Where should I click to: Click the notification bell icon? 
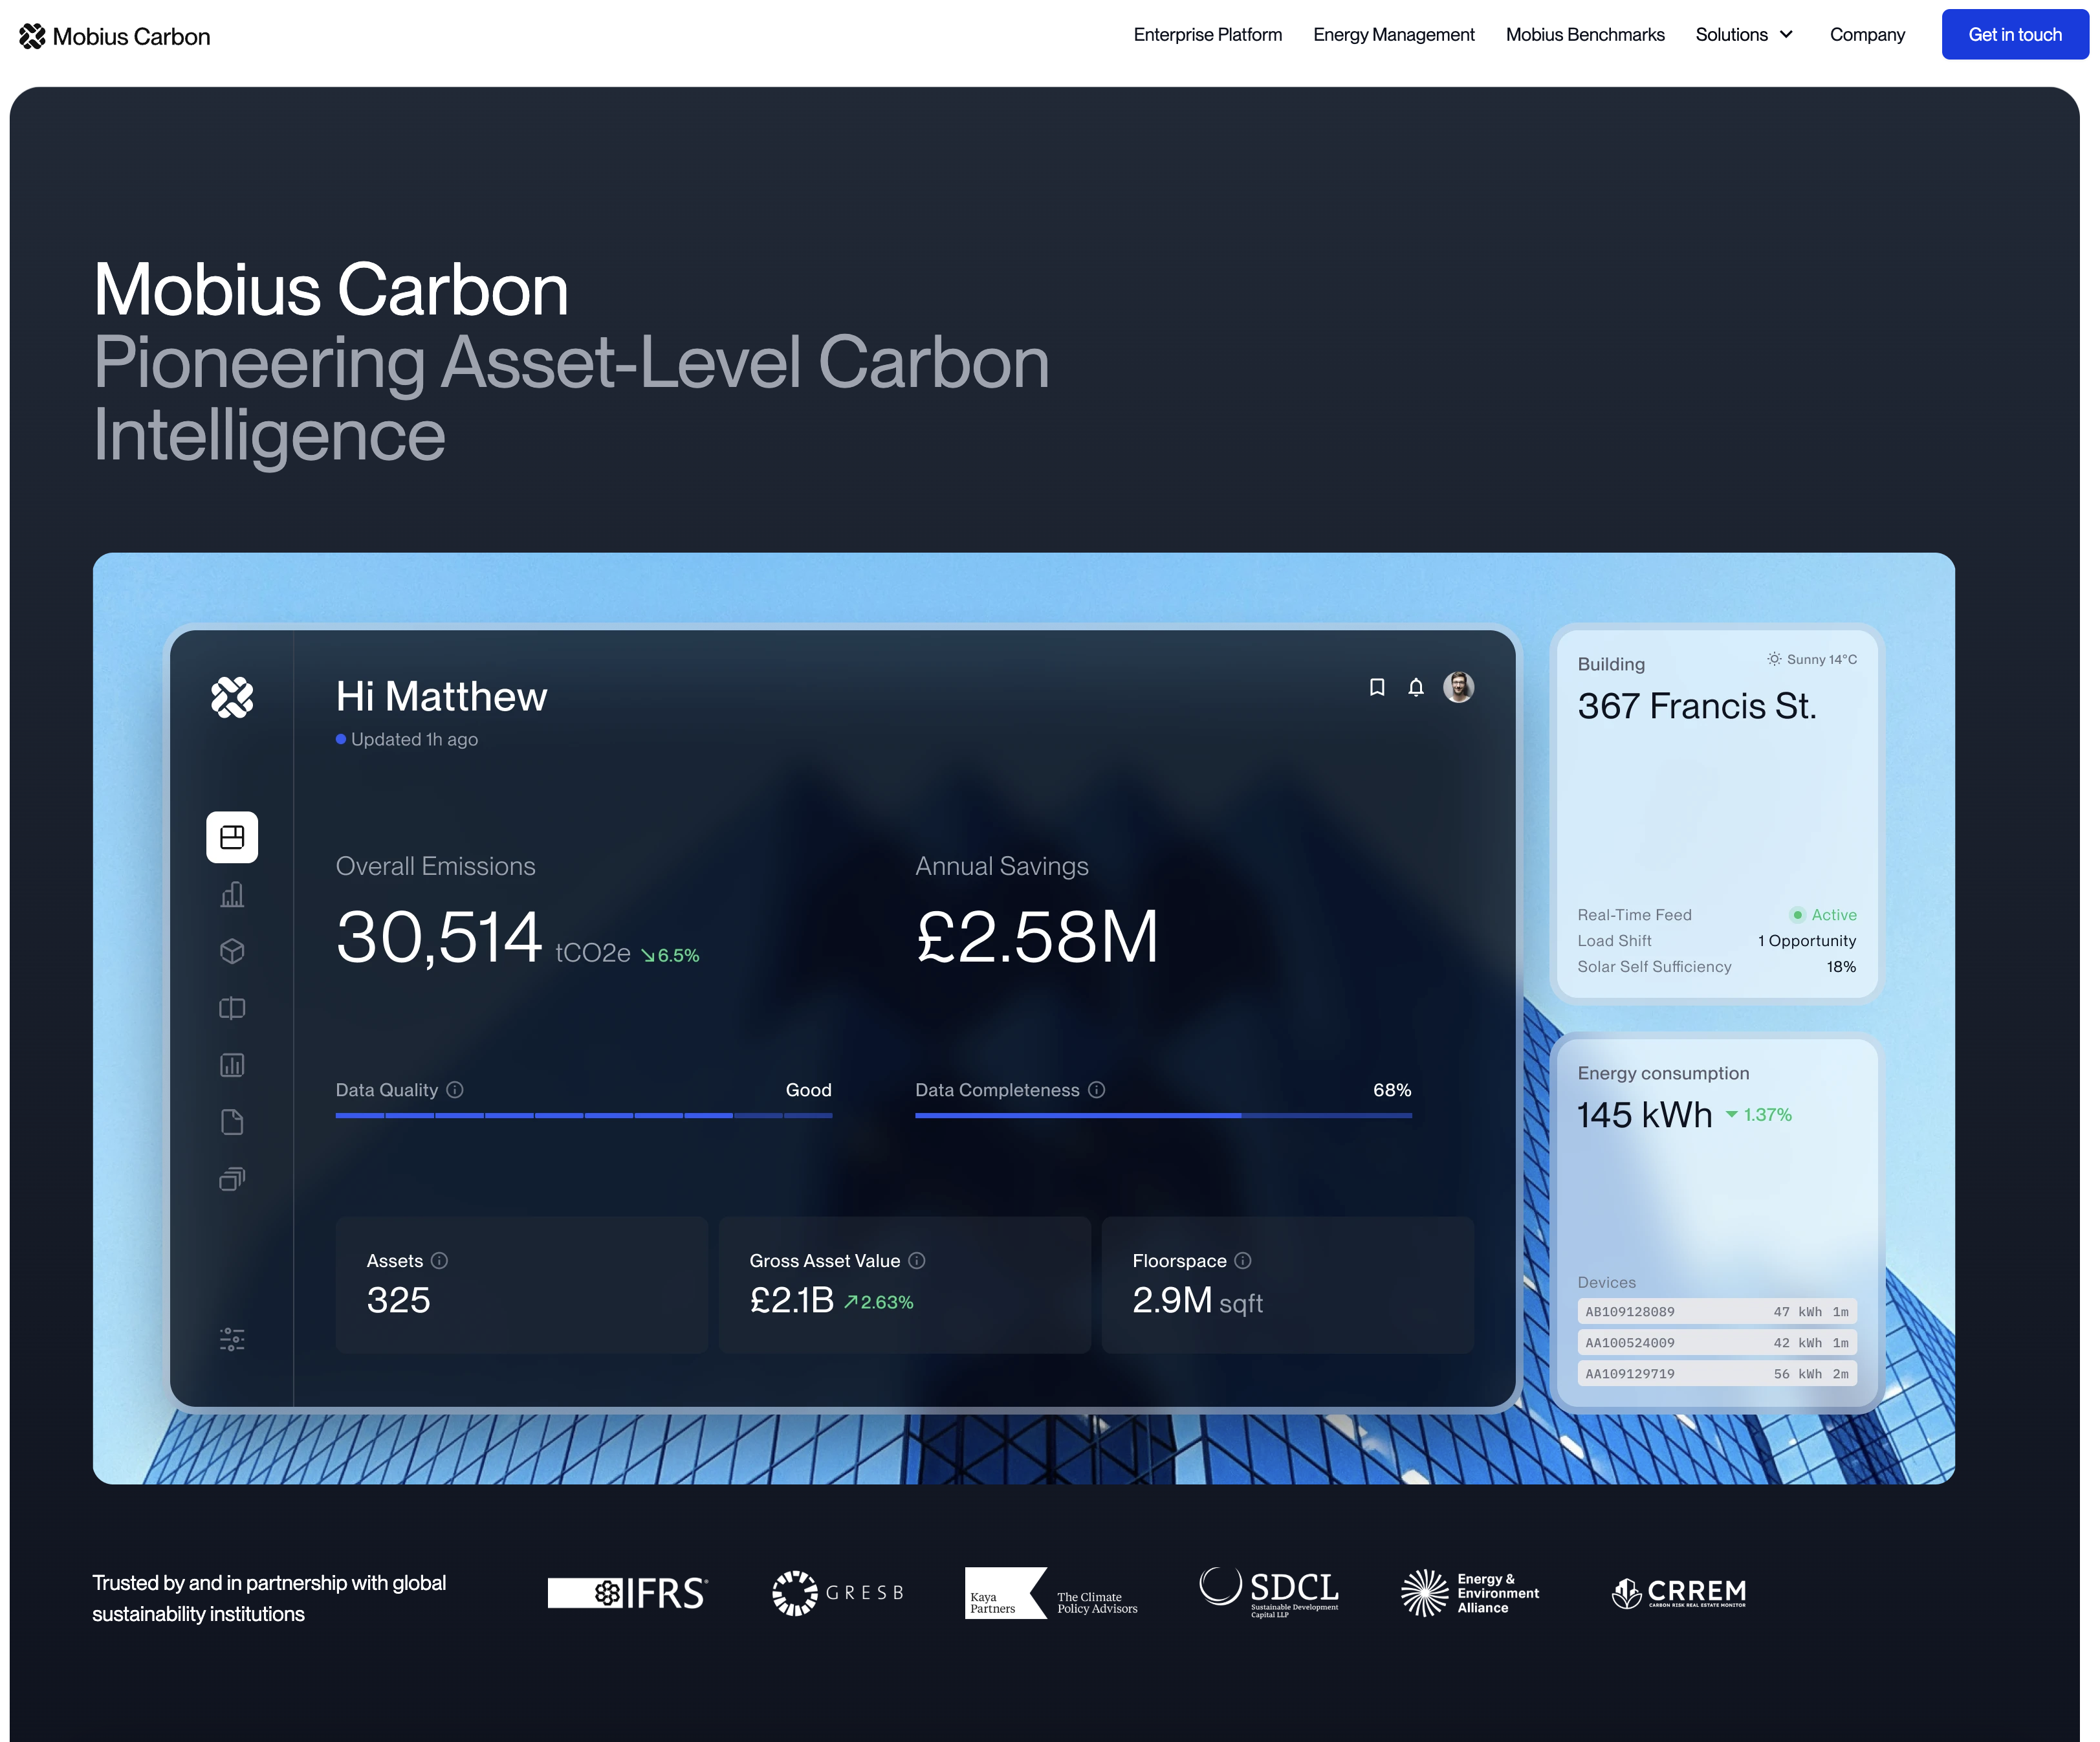(x=1416, y=687)
